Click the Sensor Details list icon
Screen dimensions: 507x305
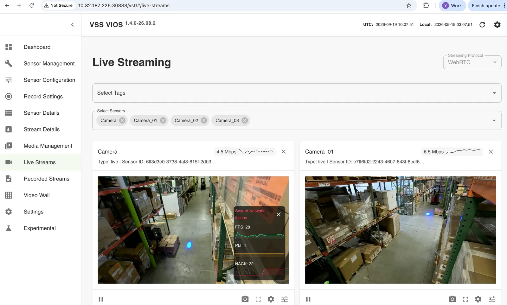(9, 113)
